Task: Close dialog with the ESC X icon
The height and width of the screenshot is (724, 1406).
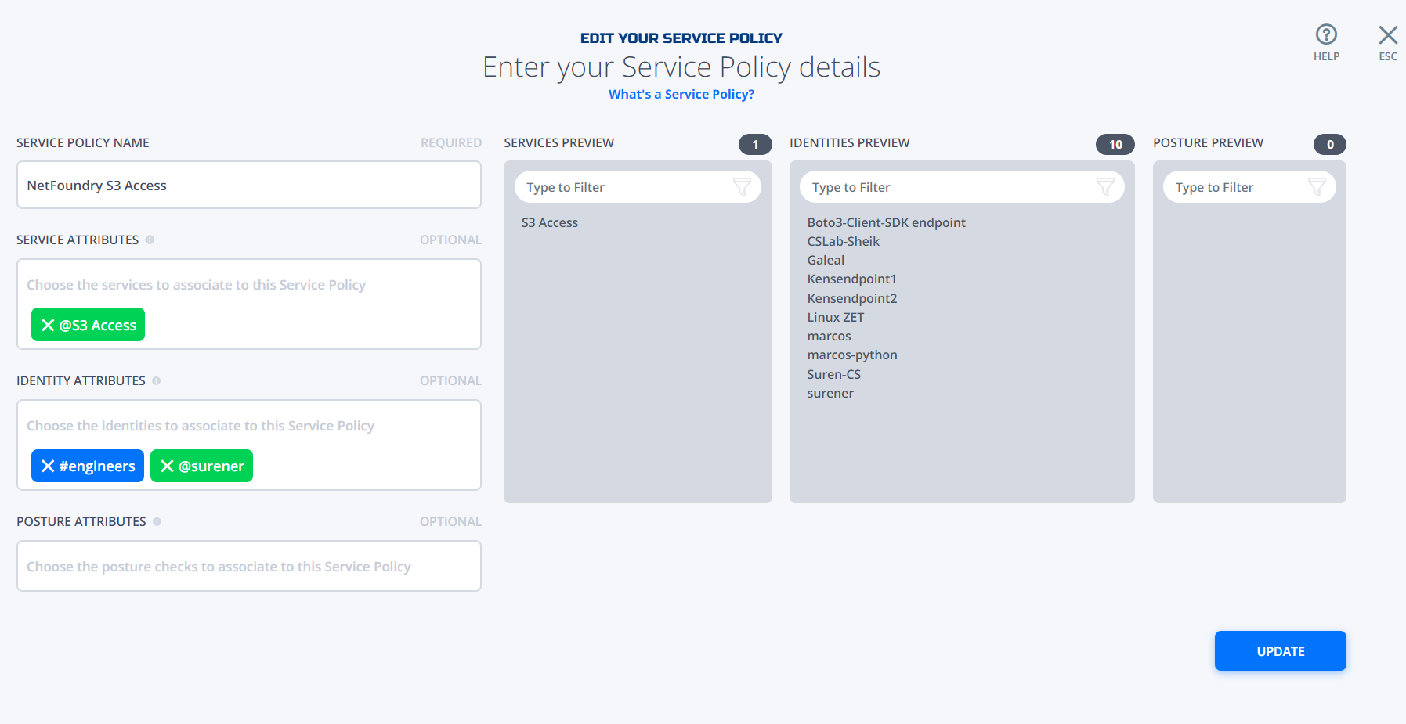Action: pyautogui.click(x=1388, y=34)
